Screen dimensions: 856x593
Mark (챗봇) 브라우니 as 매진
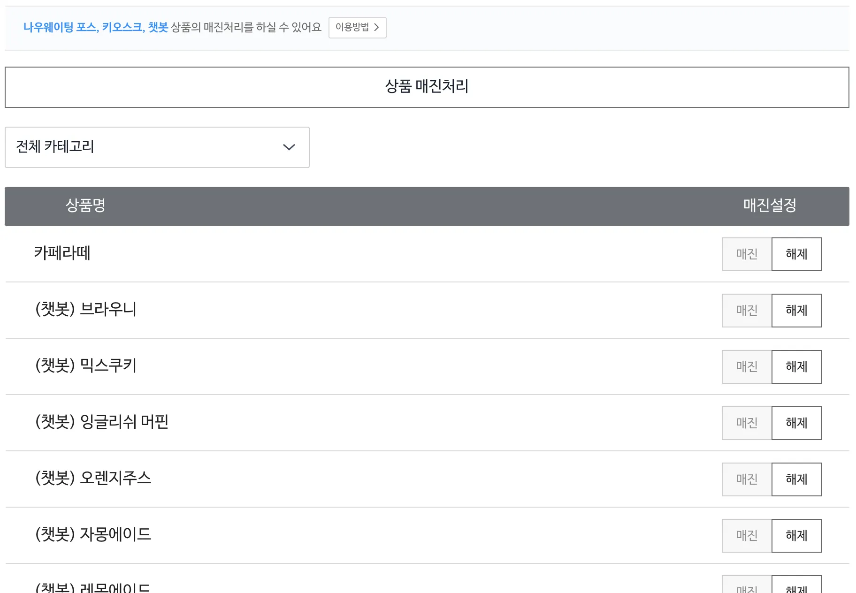747,311
